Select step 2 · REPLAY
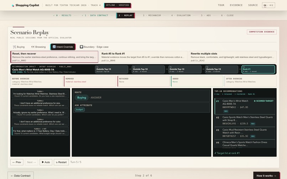 (x=125, y=15)
